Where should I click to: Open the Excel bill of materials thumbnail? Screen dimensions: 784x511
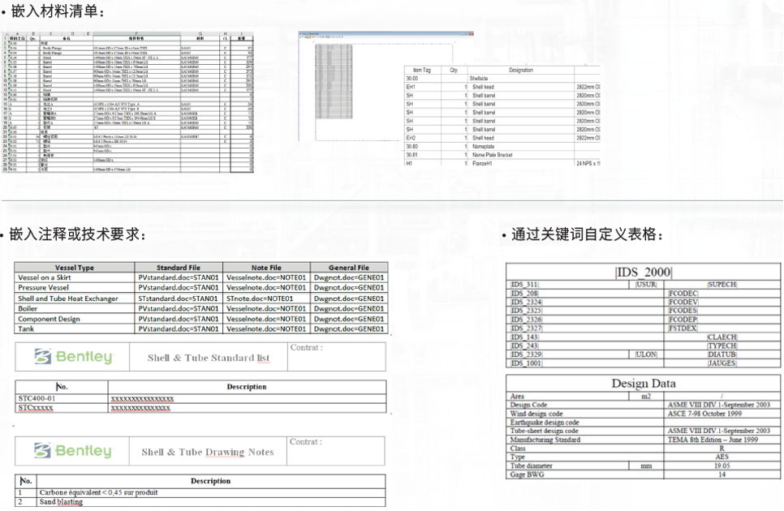128,101
